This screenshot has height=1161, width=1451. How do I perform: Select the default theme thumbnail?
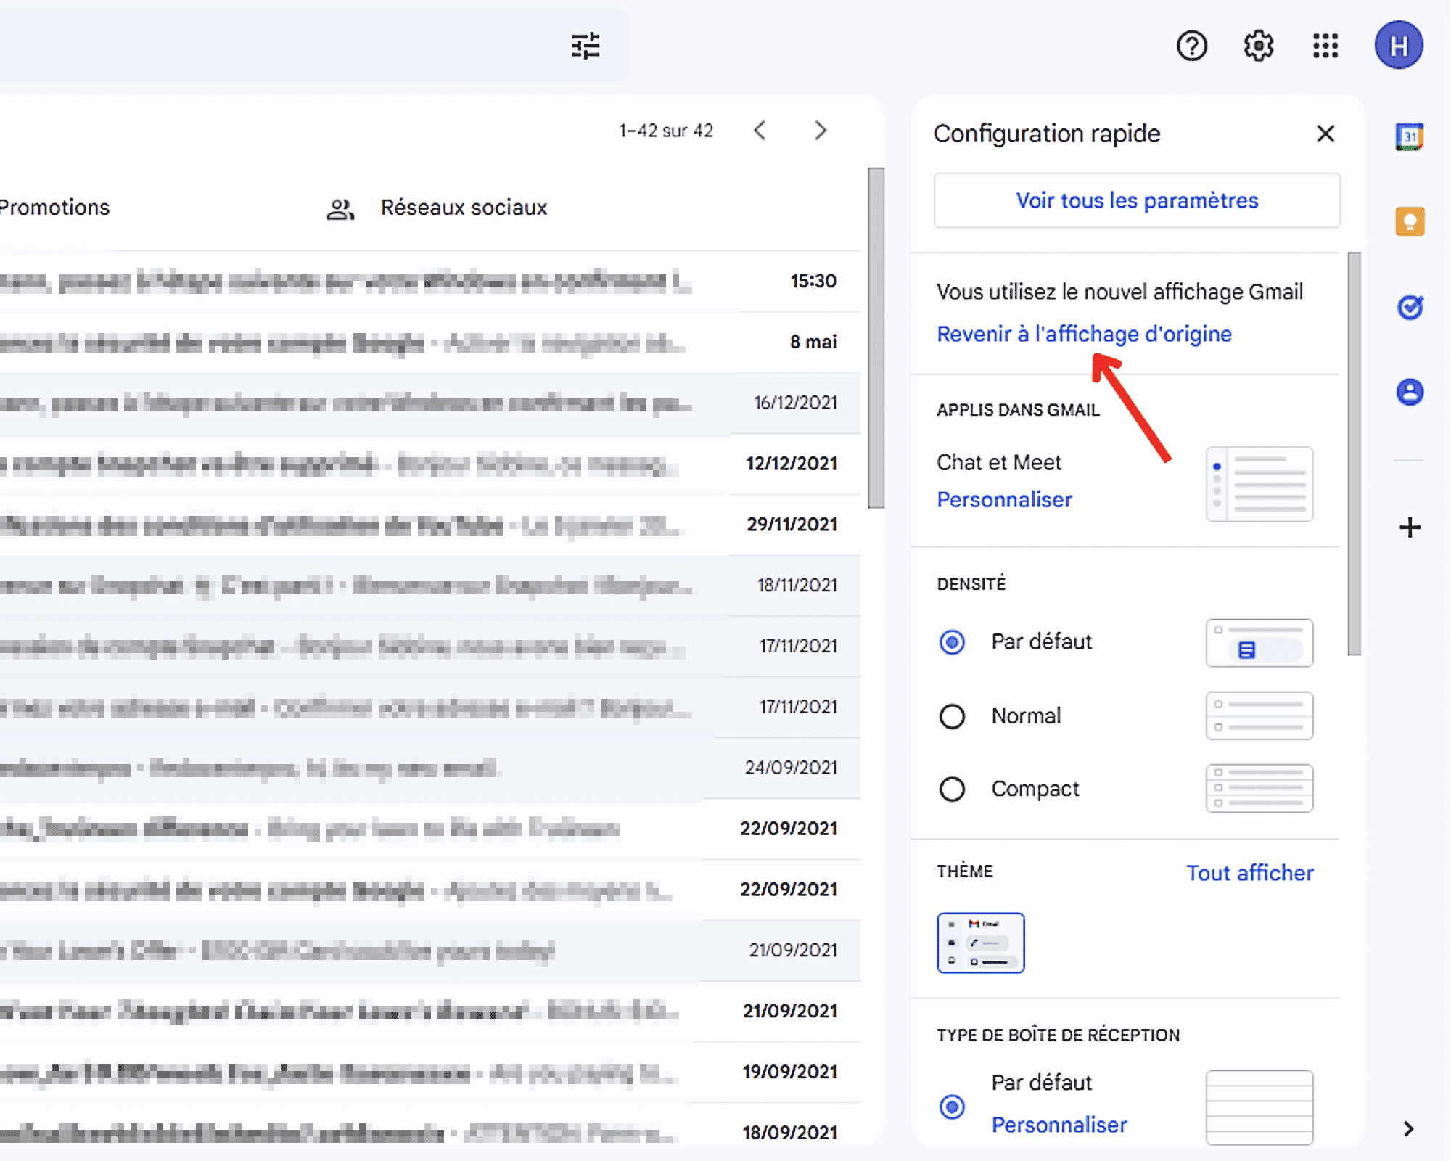pos(981,943)
